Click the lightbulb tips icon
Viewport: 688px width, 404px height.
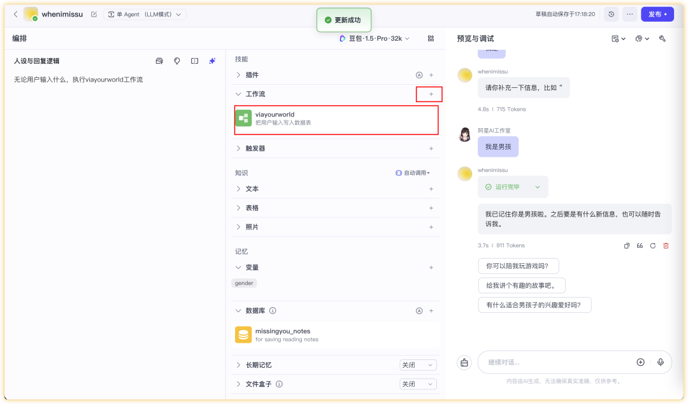[x=177, y=61]
